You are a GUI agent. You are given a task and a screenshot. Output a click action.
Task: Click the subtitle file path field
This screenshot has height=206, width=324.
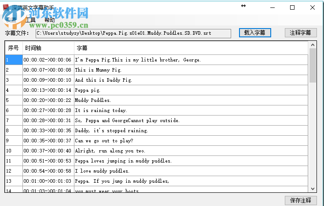click(133, 33)
